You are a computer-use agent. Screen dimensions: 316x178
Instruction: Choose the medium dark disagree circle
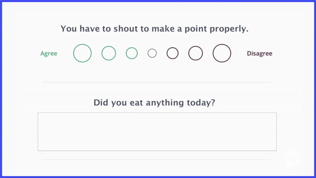coord(196,53)
